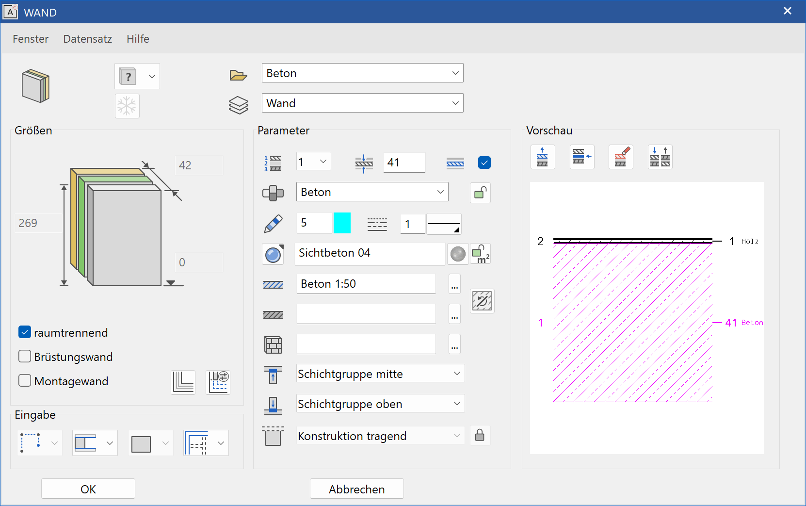Click the L-shaped layer corner icon

(x=183, y=382)
